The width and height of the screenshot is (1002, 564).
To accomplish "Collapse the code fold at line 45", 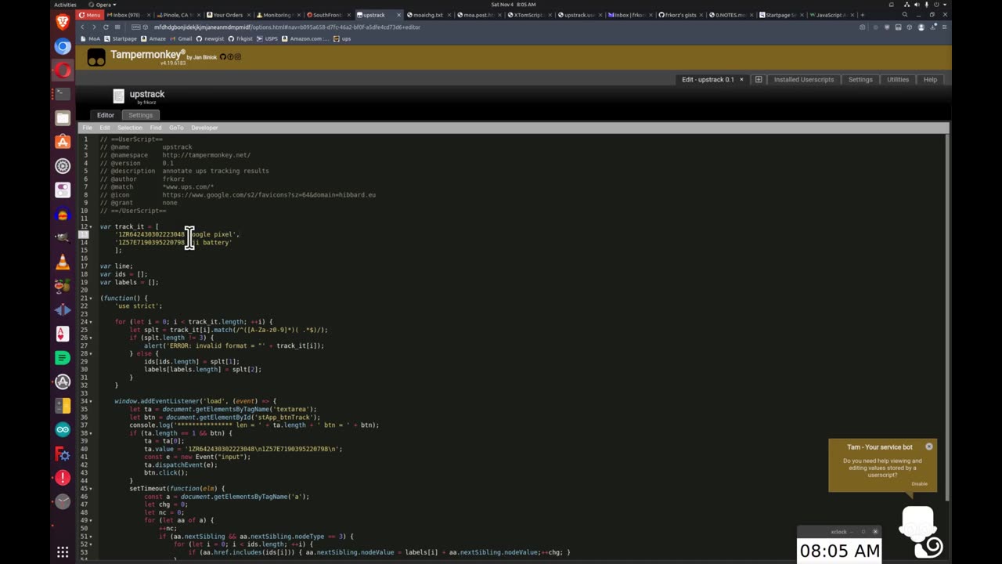I will tap(92, 489).
